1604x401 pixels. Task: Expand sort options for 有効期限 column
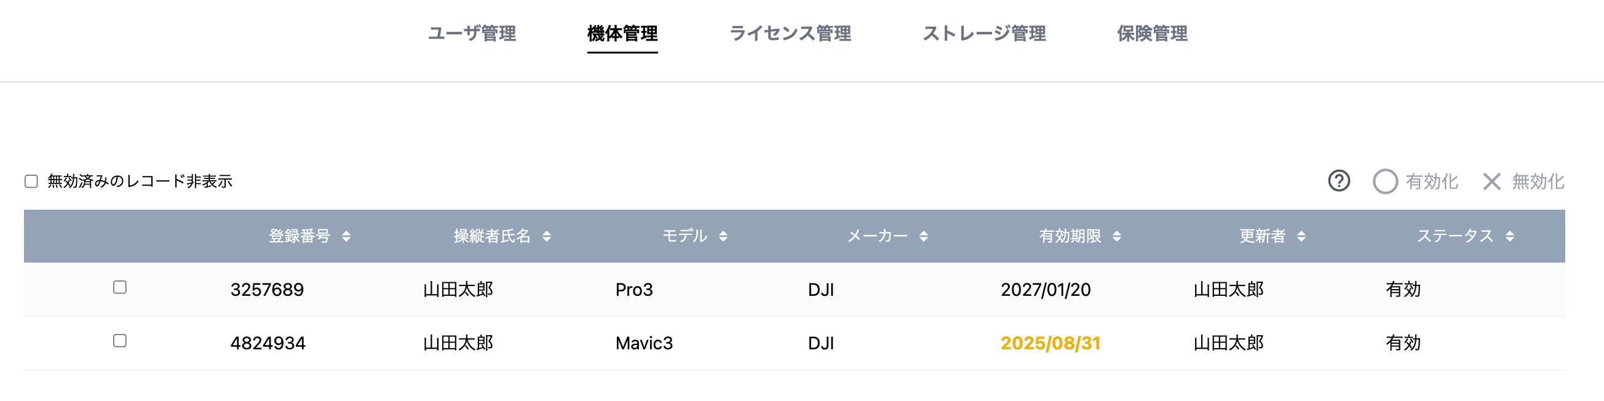1118,237
